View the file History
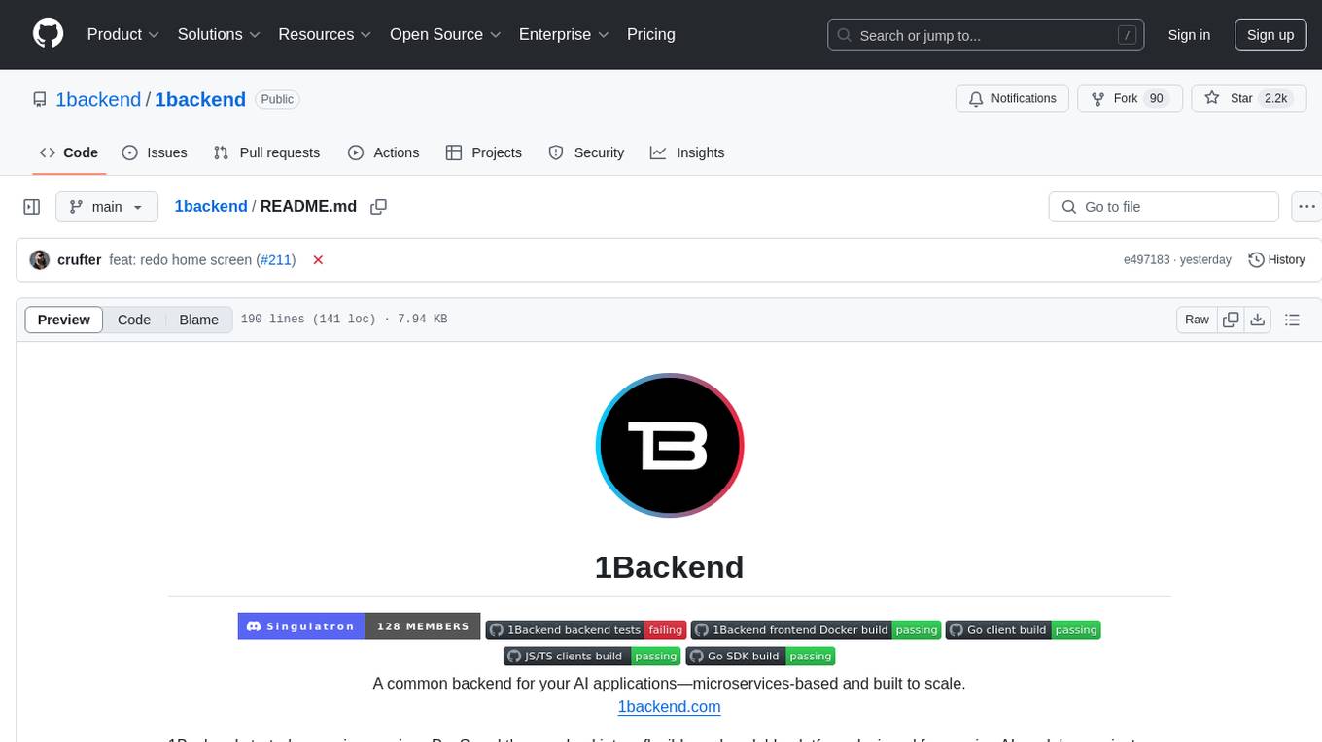The image size is (1322, 742). tap(1276, 260)
